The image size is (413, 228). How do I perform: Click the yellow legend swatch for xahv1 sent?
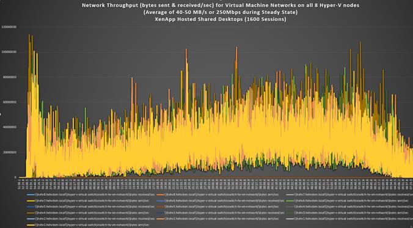tap(31, 225)
